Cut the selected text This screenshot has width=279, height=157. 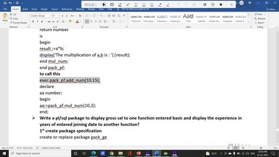(13, 14)
